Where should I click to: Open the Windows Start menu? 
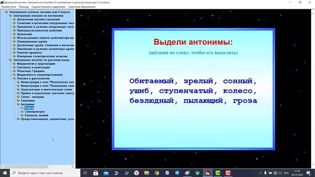pyautogui.click(x=4, y=173)
